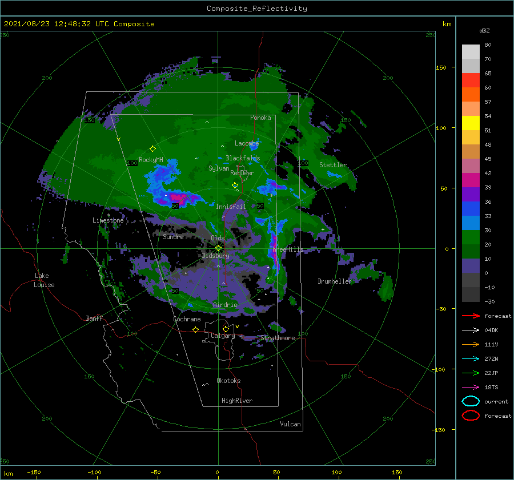
Task: Select the RockyMH label on map
Action: point(151,160)
